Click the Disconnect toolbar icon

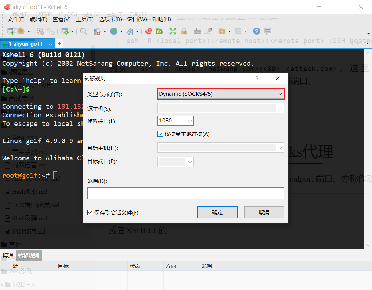tap(40, 31)
